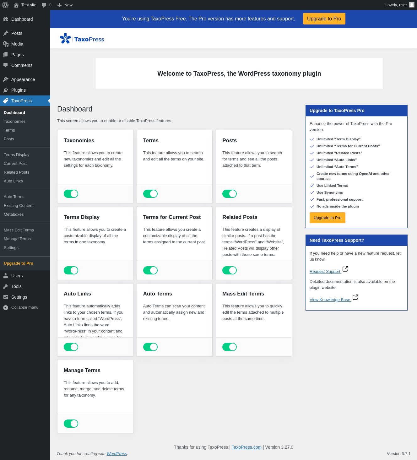This screenshot has height=460, width=417.
Task: Open Taxonomies submenu item
Action: tap(25, 122)
